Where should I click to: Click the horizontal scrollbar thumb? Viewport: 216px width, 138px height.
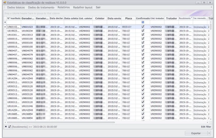click(x=61, y=122)
